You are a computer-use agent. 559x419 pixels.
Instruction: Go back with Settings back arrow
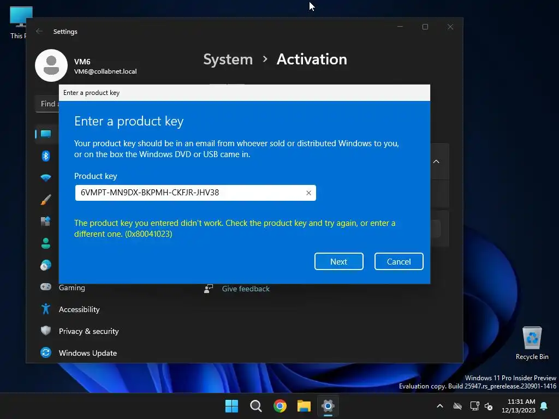tap(39, 31)
